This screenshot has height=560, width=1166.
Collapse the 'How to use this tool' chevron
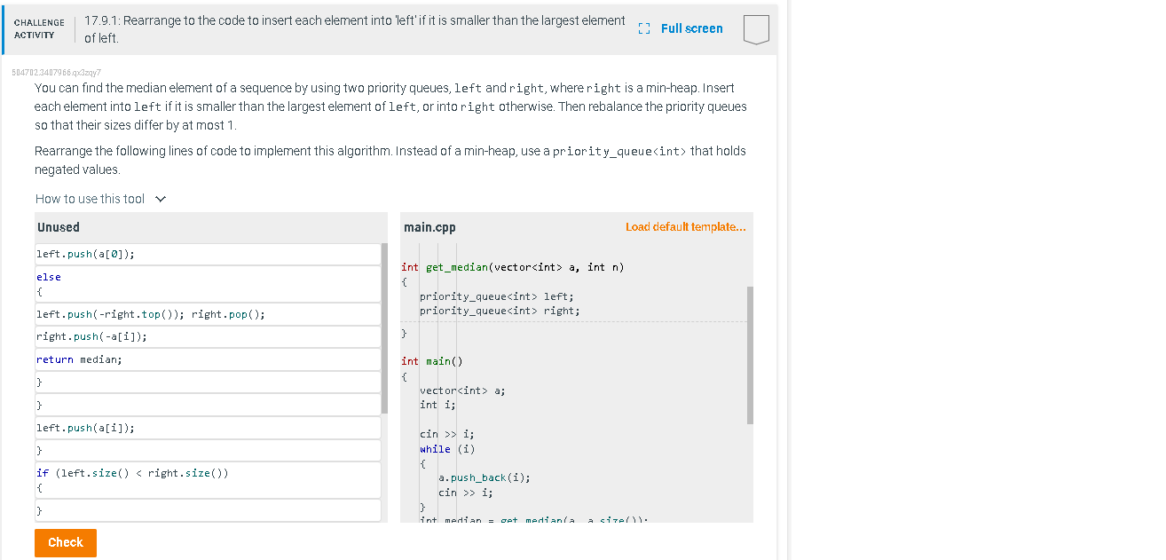click(x=161, y=198)
